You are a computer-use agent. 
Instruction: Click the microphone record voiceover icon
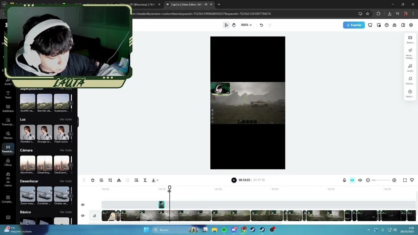pos(344,180)
